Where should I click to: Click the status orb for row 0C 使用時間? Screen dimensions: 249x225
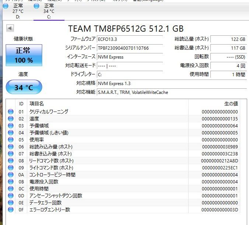(x=11, y=189)
